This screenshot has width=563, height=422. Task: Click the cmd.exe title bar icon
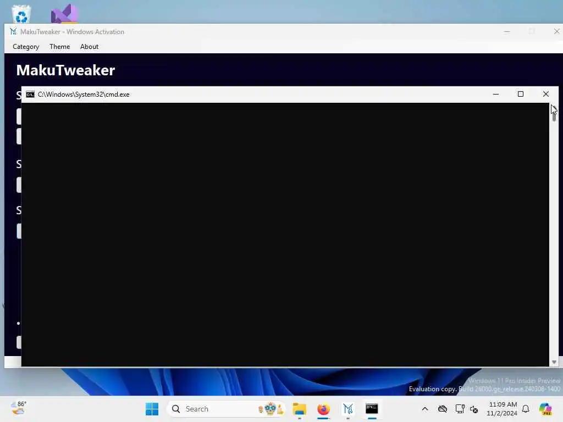click(x=30, y=95)
